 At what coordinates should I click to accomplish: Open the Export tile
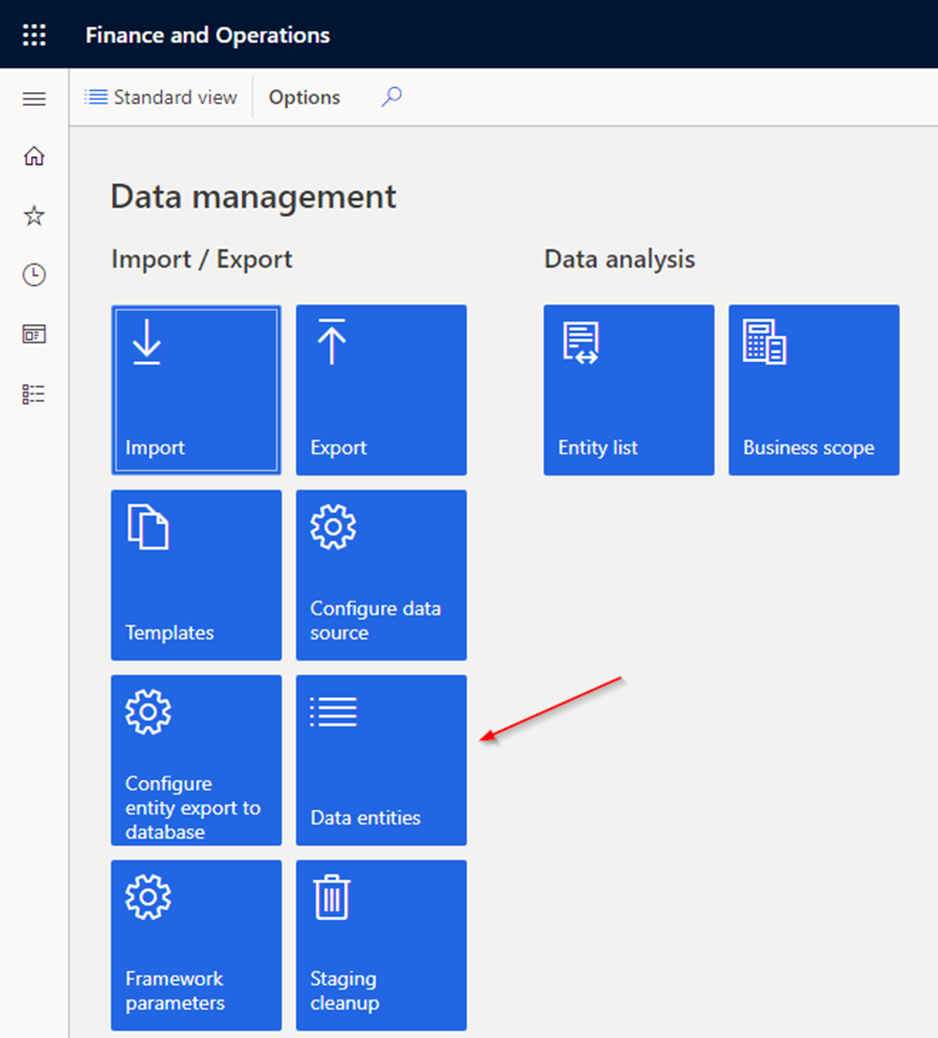[x=381, y=390]
